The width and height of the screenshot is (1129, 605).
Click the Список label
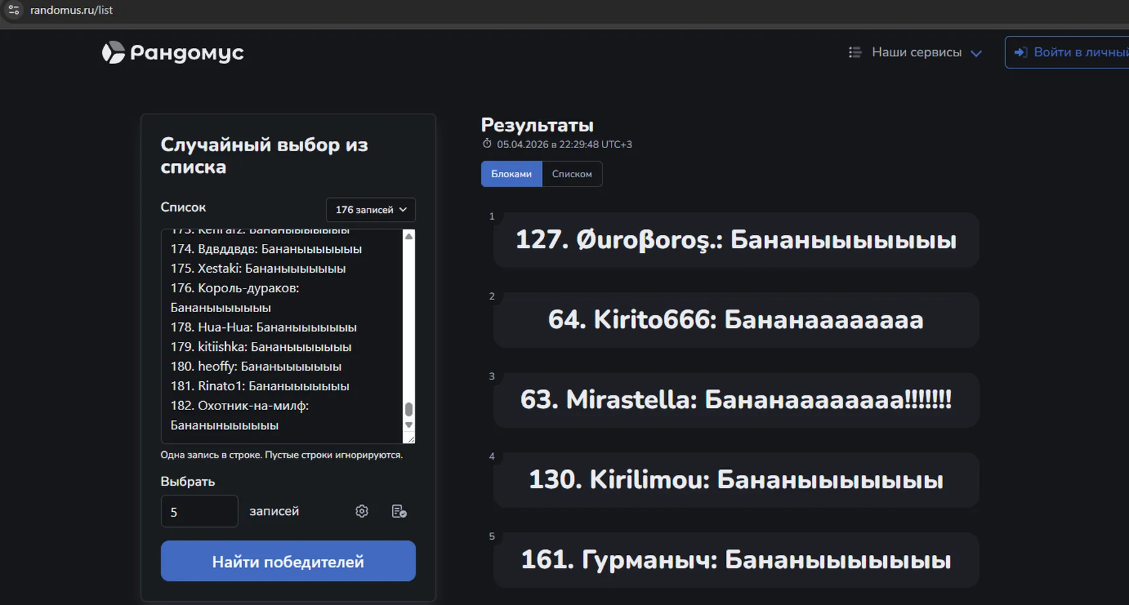(183, 207)
